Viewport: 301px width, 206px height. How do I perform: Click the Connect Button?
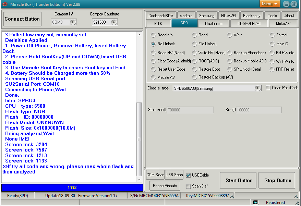point(22,19)
